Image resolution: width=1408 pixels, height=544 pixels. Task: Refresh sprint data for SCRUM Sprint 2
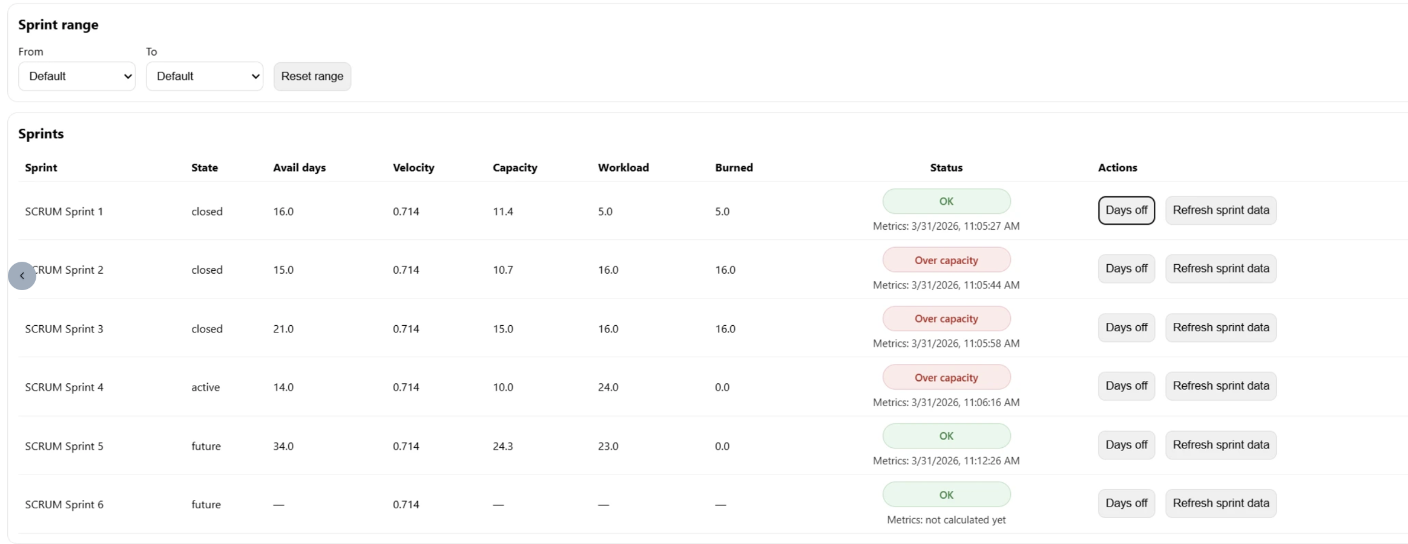1220,268
